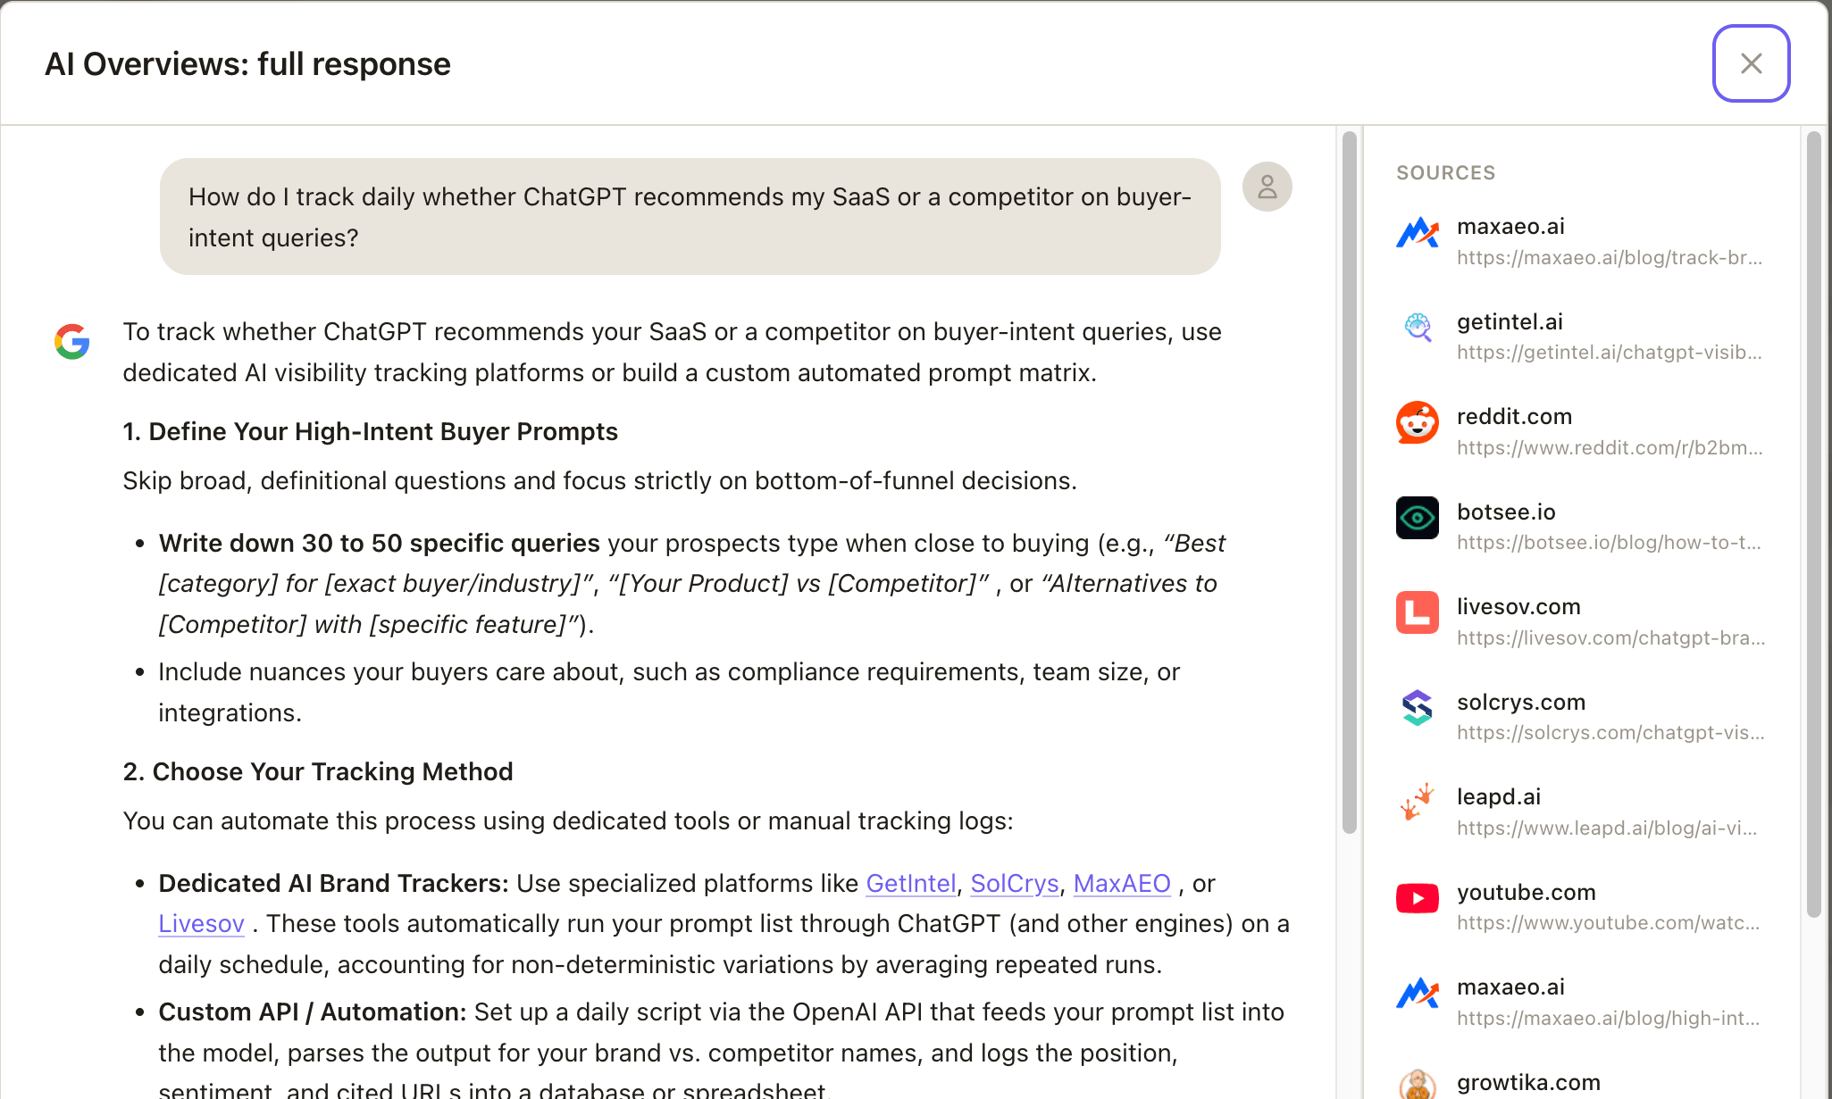1832x1099 pixels.
Task: Click the livesov.com red L favicon
Action: tap(1418, 612)
